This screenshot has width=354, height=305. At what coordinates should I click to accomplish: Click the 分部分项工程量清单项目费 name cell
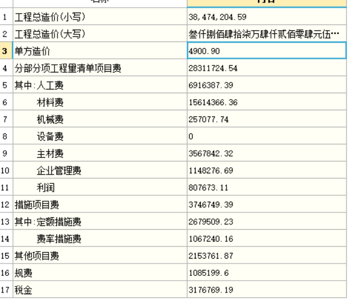100,68
